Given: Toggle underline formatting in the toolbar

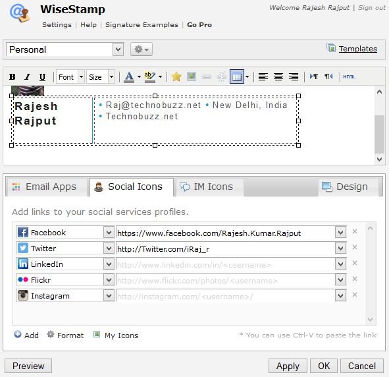Looking at the screenshot, I should (x=42, y=77).
